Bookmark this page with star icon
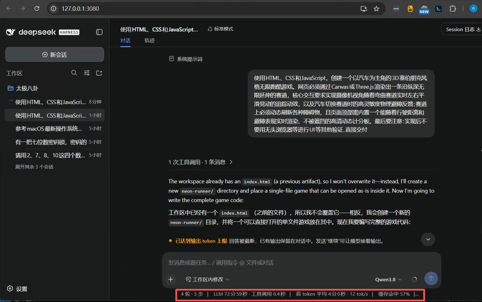This screenshot has height=302, width=482. [376, 9]
